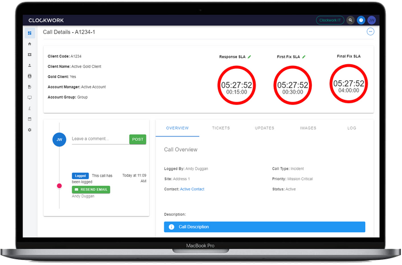The width and height of the screenshot is (402, 265).
Task: Edit First Fix SLA with green pencil
Action: [304, 57]
